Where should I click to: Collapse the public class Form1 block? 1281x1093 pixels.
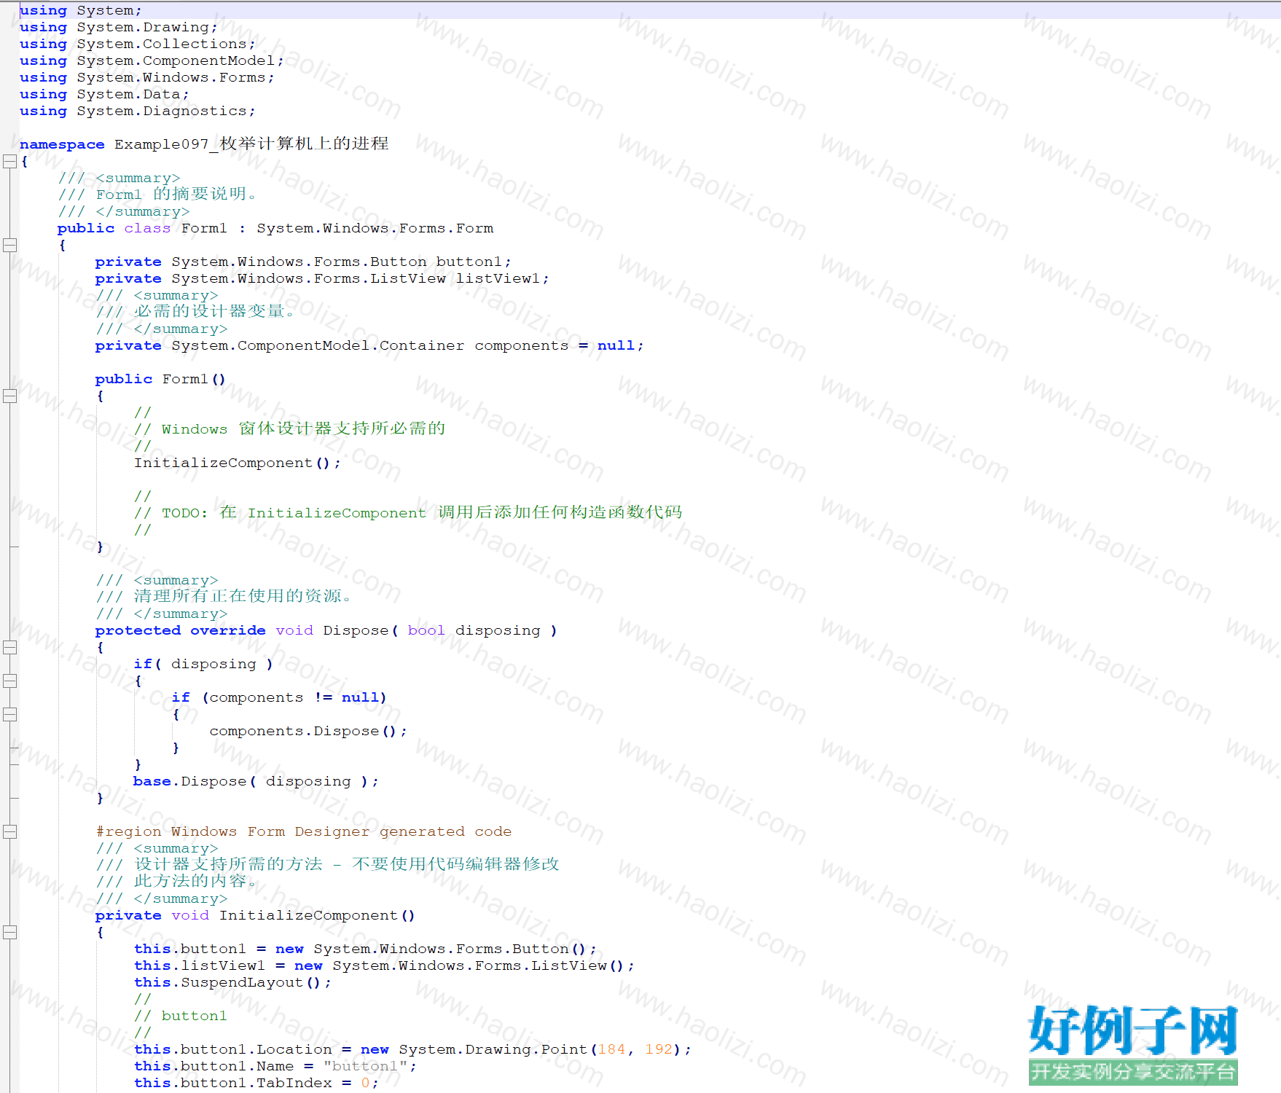(x=9, y=245)
